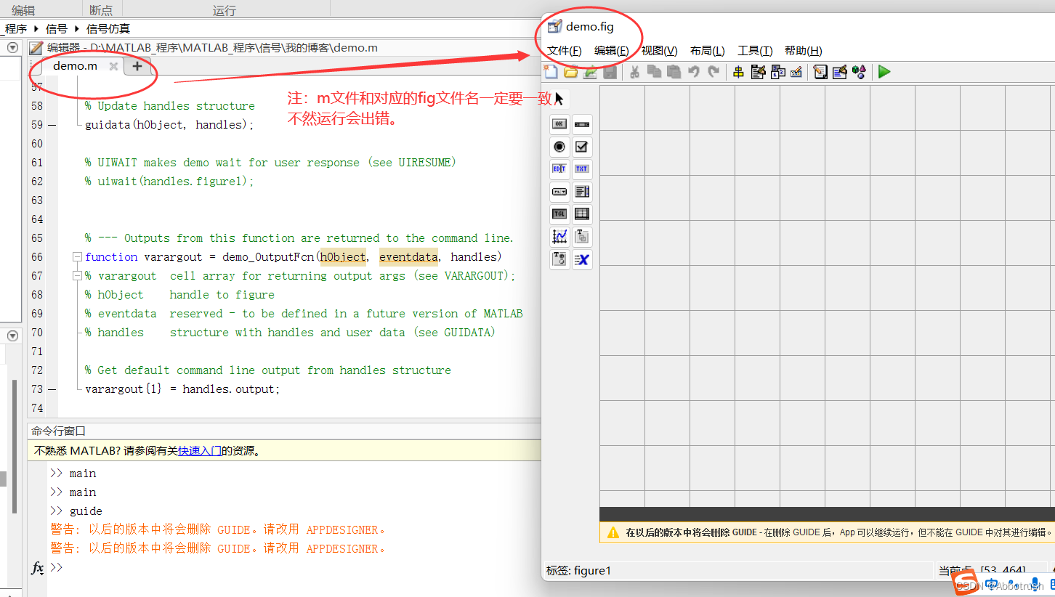Click the 命令行窗口 panel title
Screen dimensions: 1055x597
pyautogui.click(x=59, y=431)
